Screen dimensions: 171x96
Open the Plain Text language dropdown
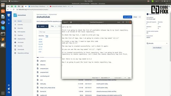point(96,78)
